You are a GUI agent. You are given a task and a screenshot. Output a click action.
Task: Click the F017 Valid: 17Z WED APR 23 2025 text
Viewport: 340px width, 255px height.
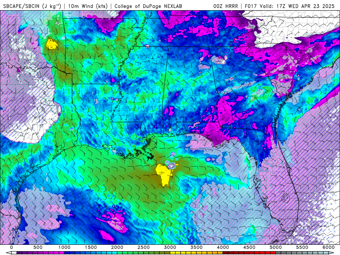pyautogui.click(x=289, y=6)
